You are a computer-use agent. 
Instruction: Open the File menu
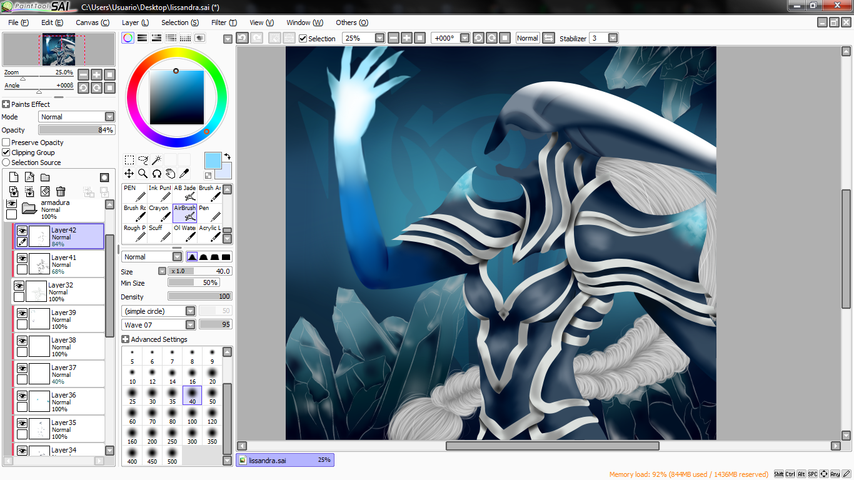18,22
